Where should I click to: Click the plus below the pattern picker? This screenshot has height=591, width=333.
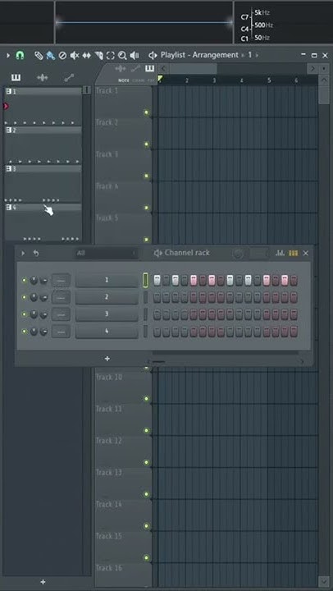click(x=43, y=582)
